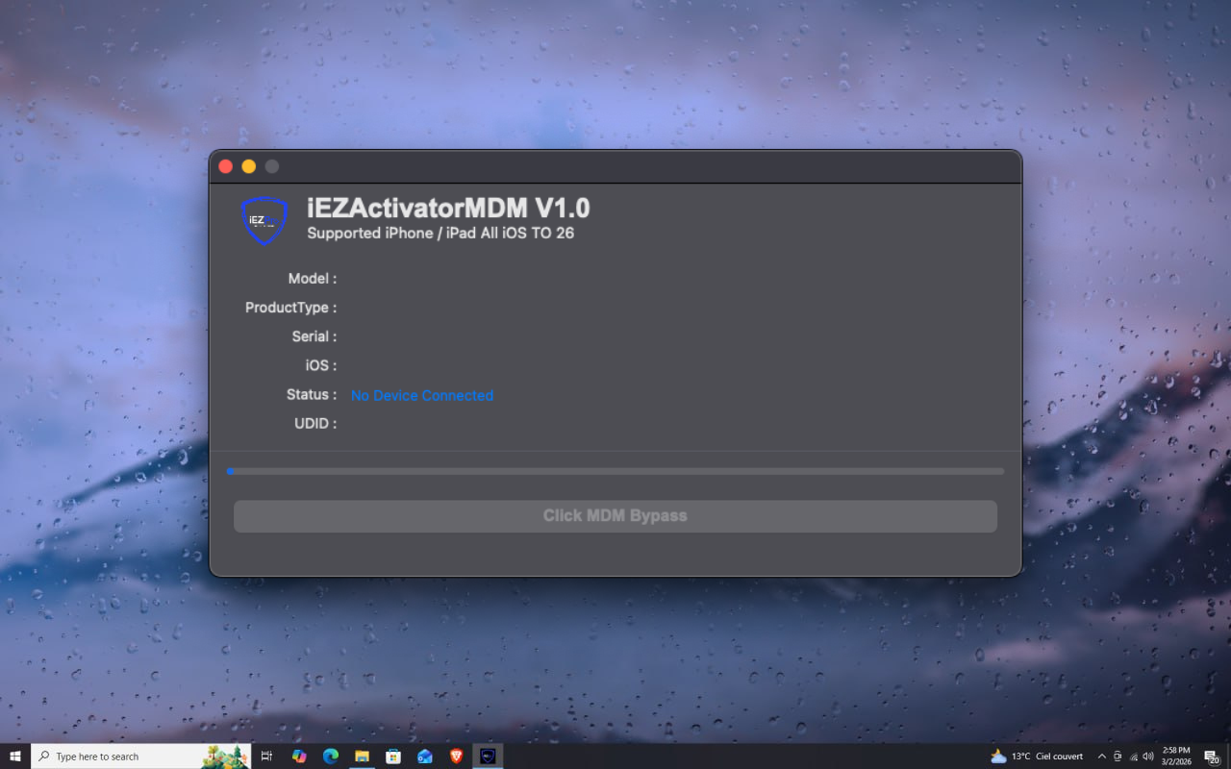This screenshot has width=1231, height=769.
Task: Click the progress bar below the device info
Action: [615, 471]
